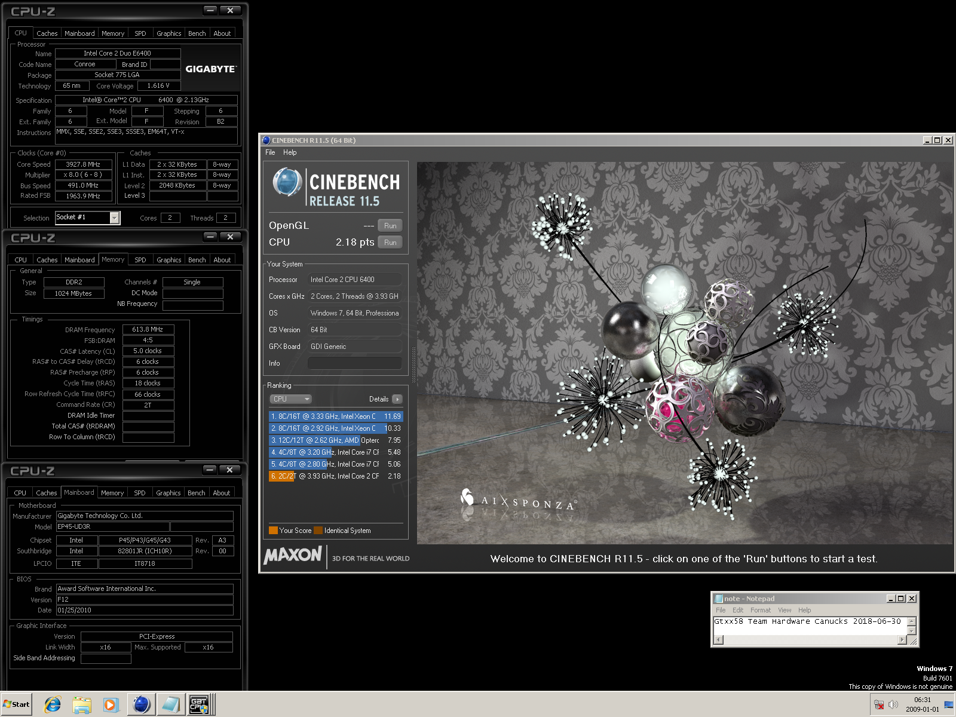Open Windows Explorer folder icon in taskbar

[x=82, y=705]
